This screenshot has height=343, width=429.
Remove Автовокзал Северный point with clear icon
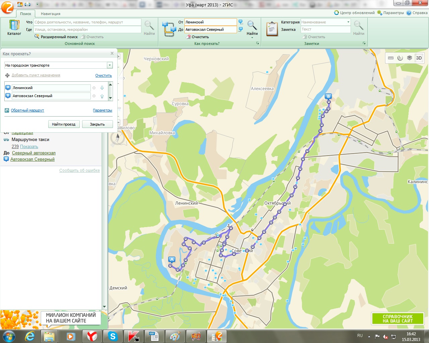click(94, 96)
